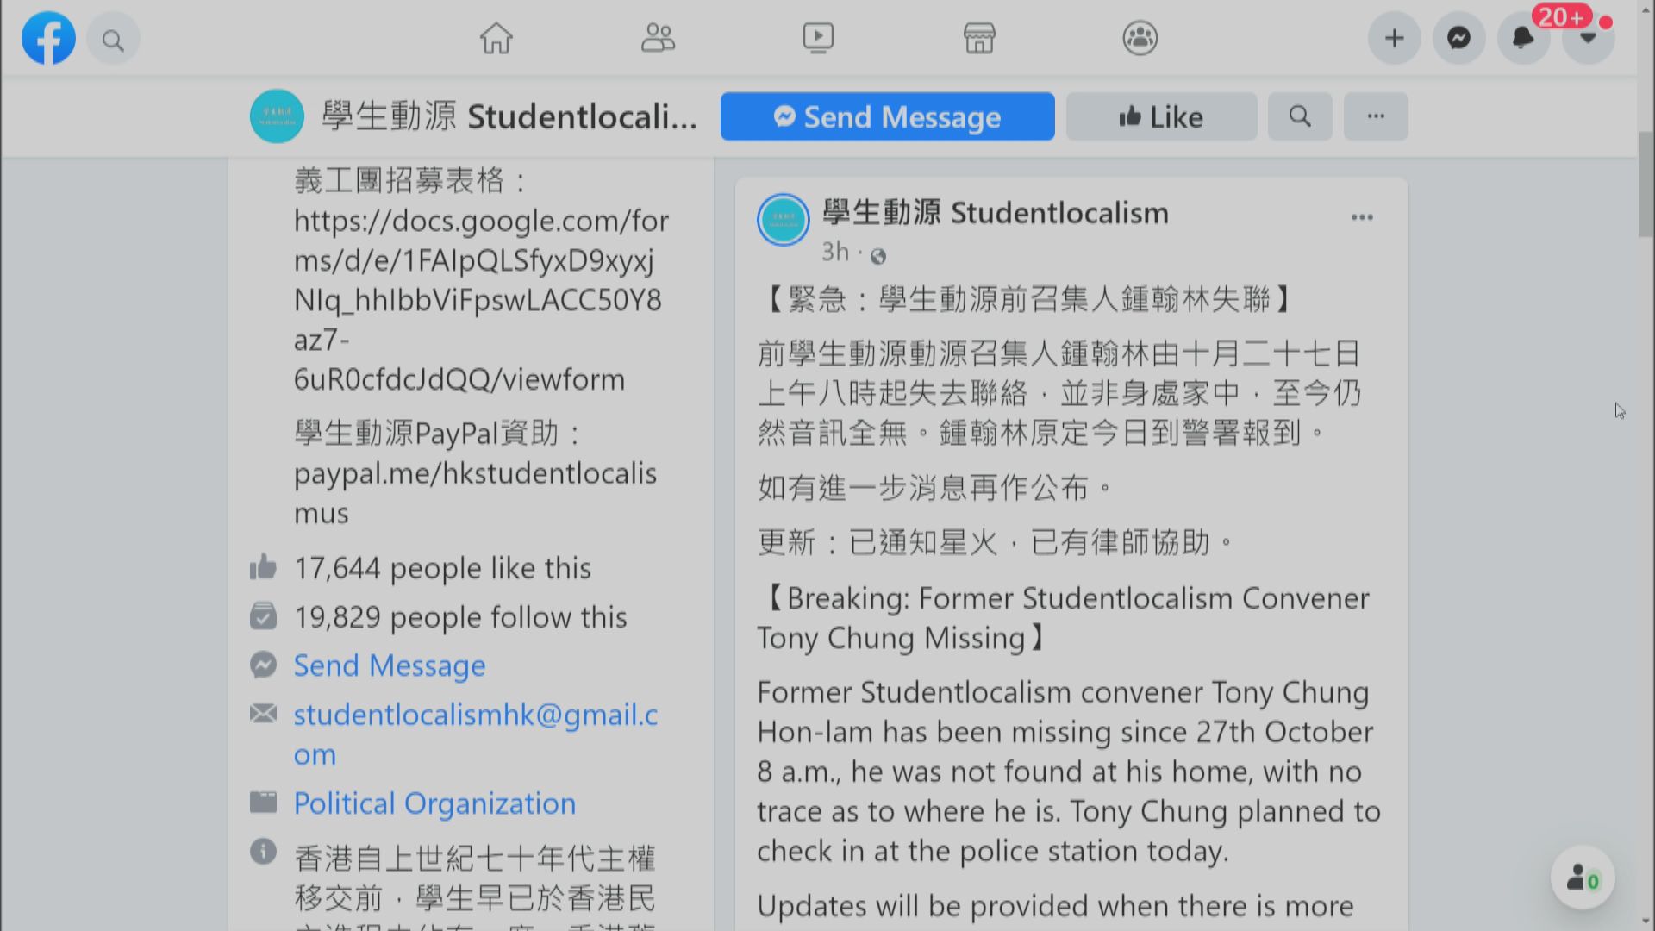This screenshot has height=931, width=1655.
Task: Open the Political Organization category link
Action: tap(434, 803)
